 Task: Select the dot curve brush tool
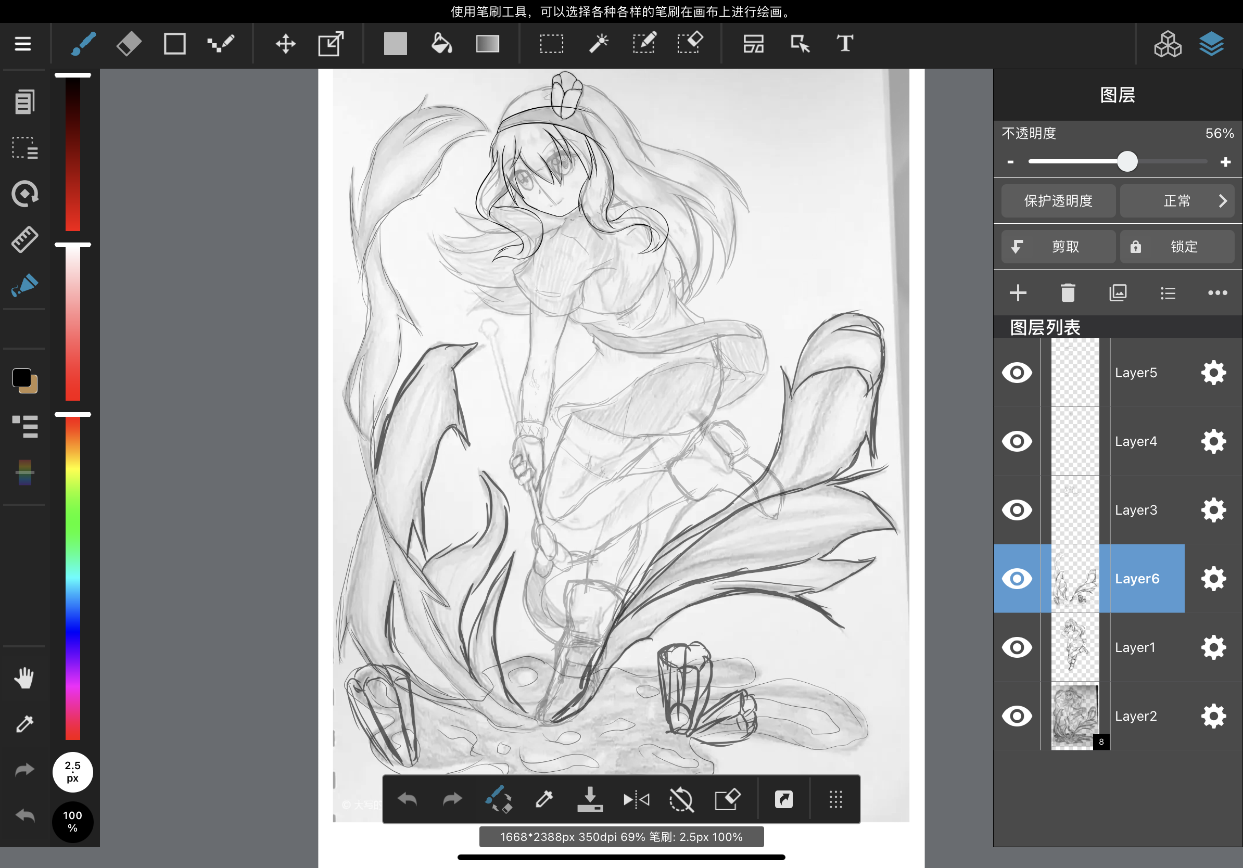click(x=220, y=44)
